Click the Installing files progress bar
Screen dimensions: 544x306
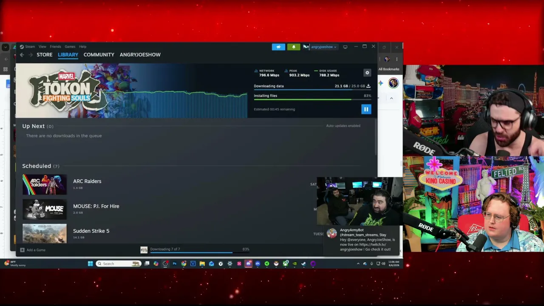312,99
